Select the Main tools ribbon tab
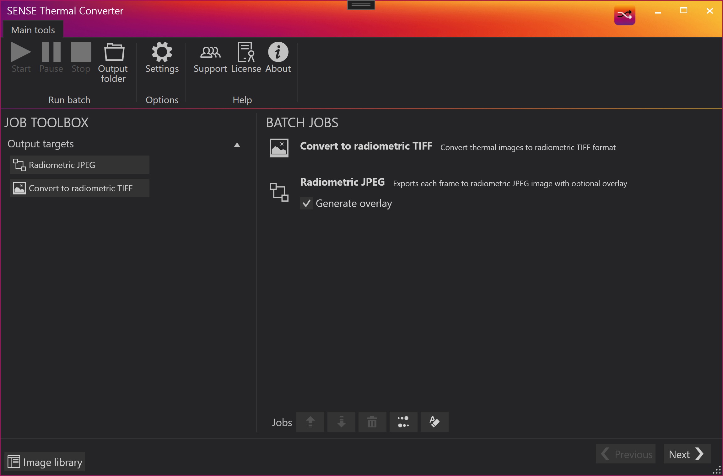The height and width of the screenshot is (476, 723). click(x=33, y=30)
